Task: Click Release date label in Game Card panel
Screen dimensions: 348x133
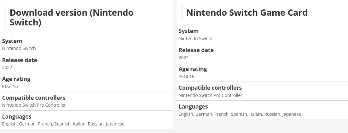Action: (196, 50)
